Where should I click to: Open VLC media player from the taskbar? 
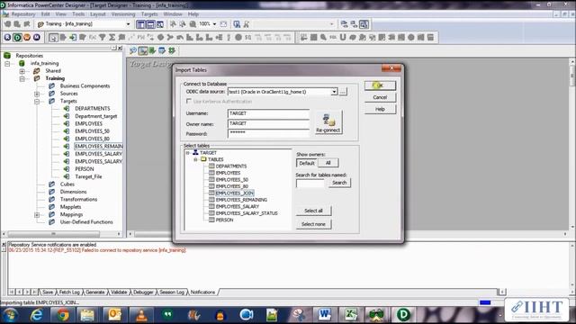141,315
